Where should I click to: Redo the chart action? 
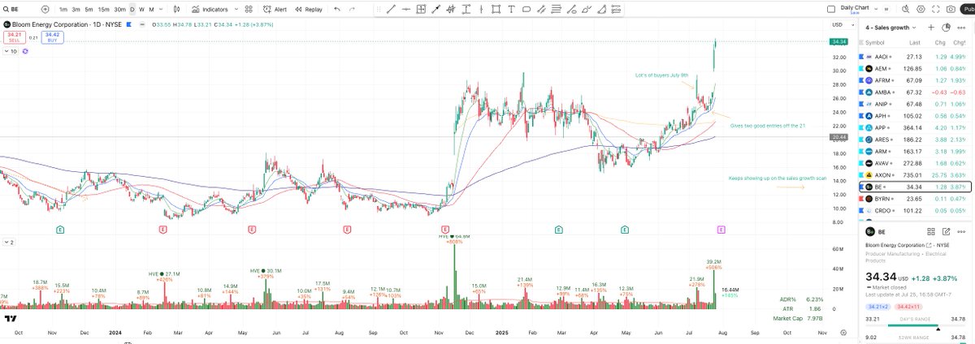tap(352, 9)
